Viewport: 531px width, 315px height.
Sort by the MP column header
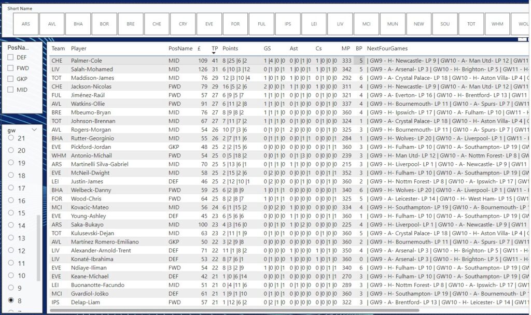(346, 48)
